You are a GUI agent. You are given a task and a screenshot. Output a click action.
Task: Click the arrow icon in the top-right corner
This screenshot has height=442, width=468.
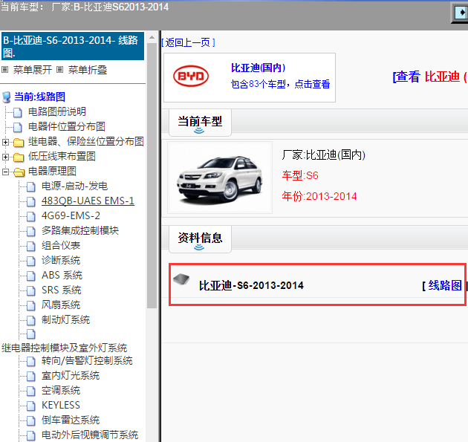[461, 13]
